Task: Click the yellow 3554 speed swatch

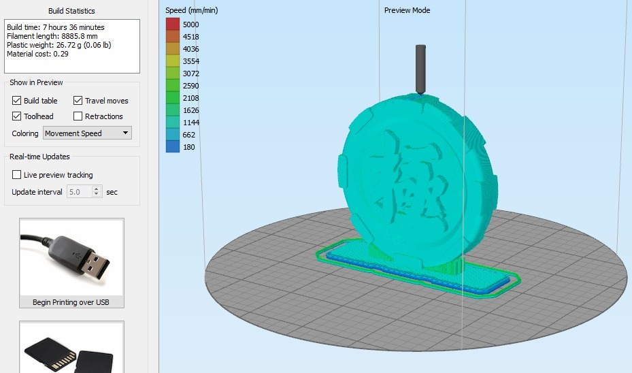Action: [x=173, y=61]
